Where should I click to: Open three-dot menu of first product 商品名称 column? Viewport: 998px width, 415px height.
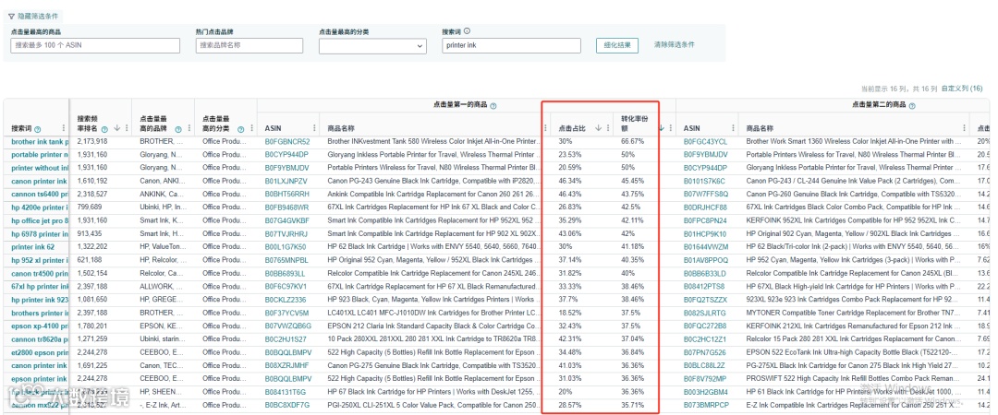[x=545, y=128]
